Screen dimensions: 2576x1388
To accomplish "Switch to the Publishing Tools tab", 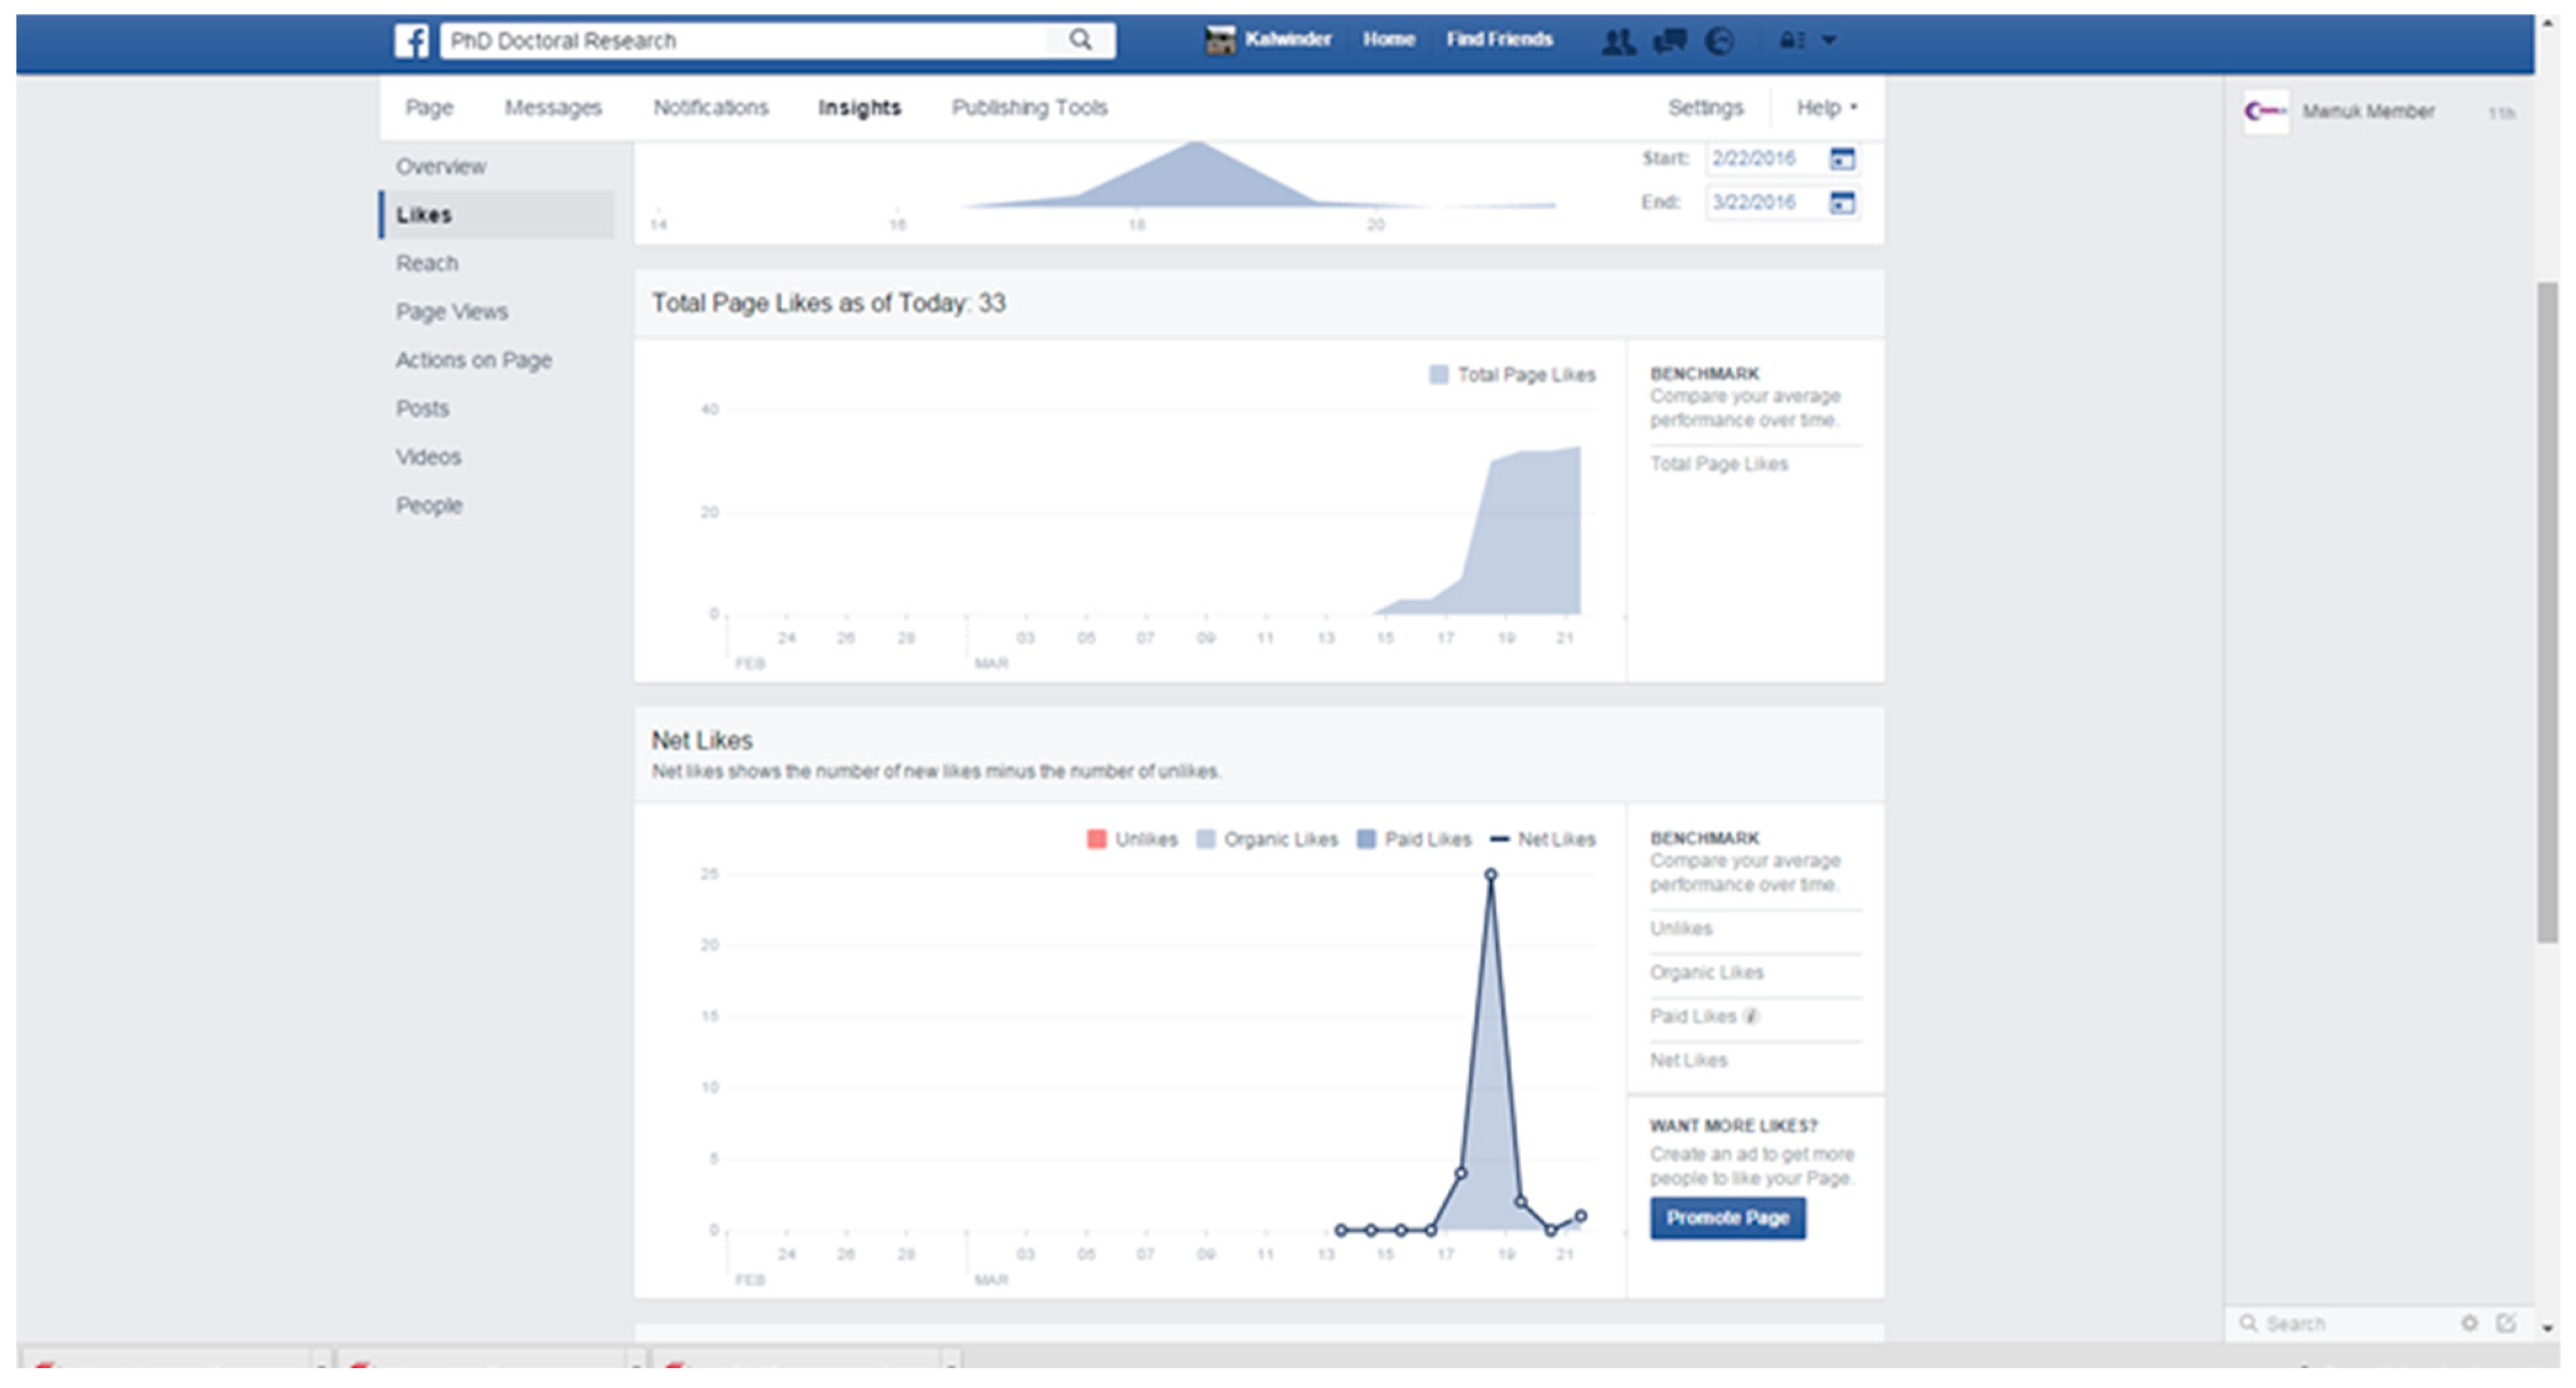I will (x=1029, y=108).
